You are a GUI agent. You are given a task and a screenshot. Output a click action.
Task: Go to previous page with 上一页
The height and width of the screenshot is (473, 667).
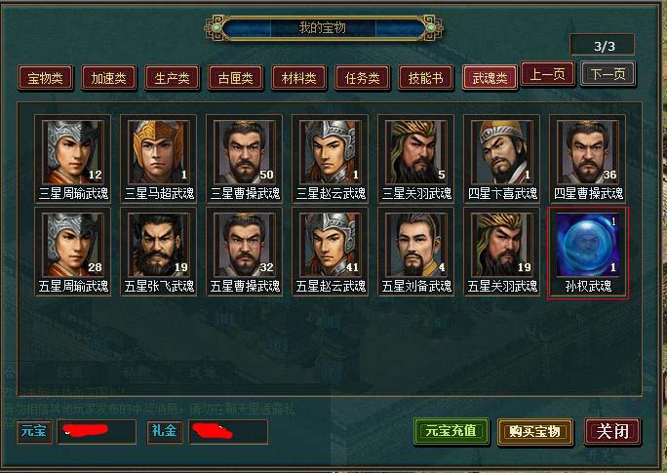tap(547, 74)
